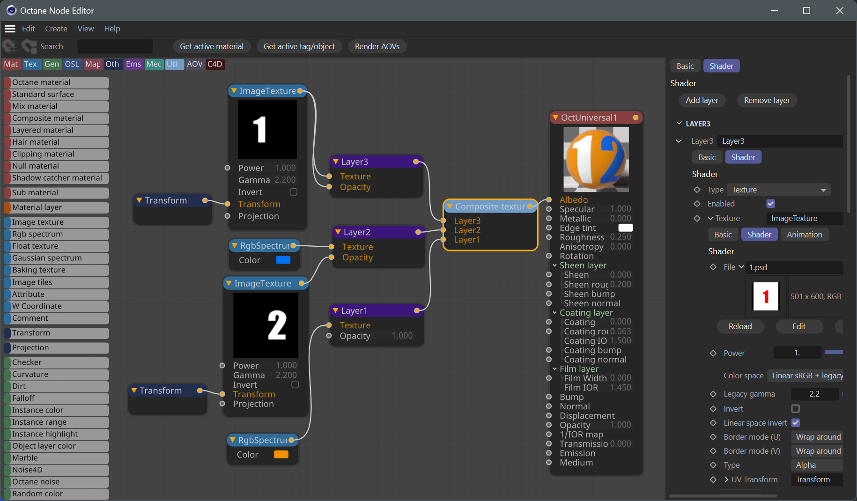857x501 pixels.
Task: Click the Tex node filter icon
Action: 30,64
